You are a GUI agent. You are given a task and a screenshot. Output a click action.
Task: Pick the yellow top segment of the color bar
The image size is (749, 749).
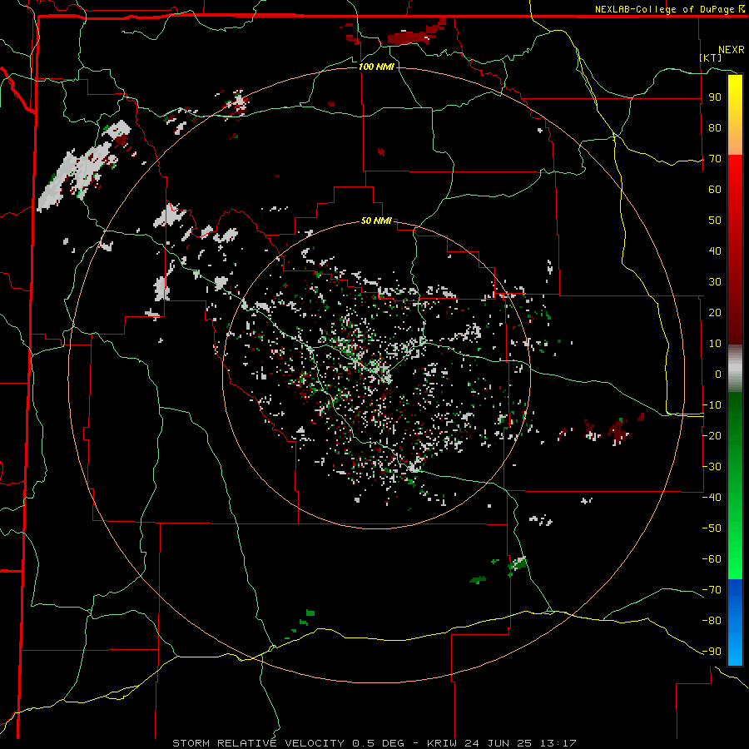[735, 115]
